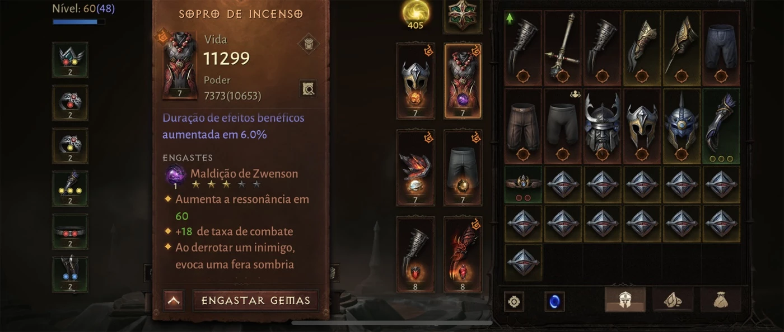Select the belt slot in left column
This screenshot has height=332, width=784.
point(70,231)
